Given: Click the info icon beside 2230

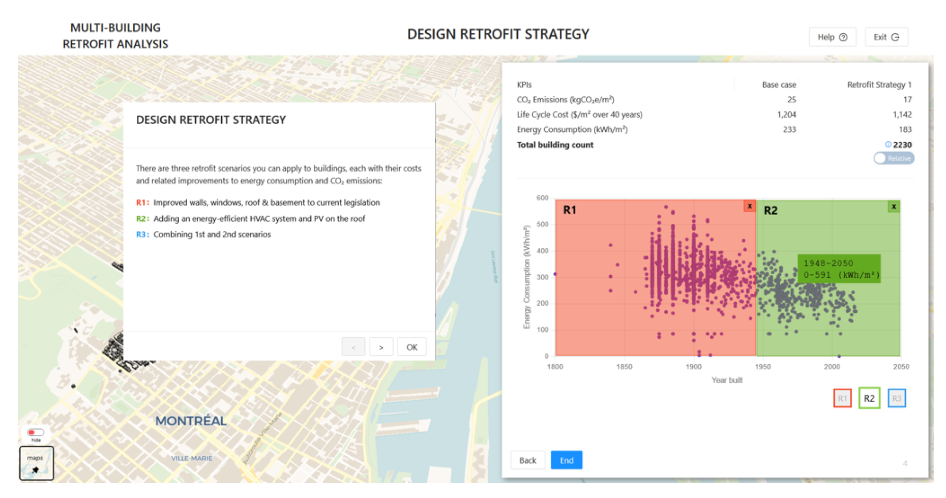Looking at the screenshot, I should (888, 144).
